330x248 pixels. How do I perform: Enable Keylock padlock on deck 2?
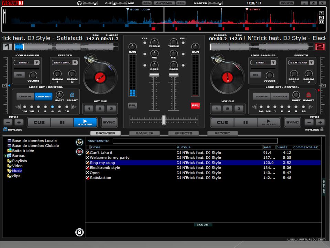[x=322, y=129]
